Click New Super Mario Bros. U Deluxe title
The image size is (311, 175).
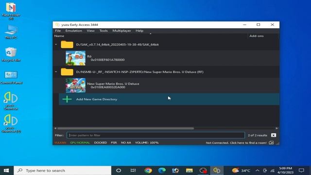coord(113,84)
